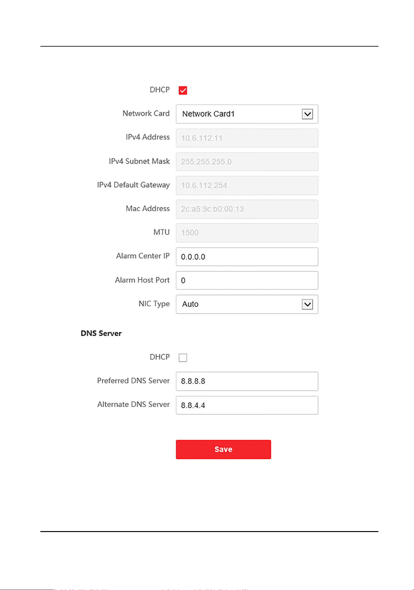Enable DHCP under DNS Server
The height and width of the screenshot is (590, 414).
(183, 358)
